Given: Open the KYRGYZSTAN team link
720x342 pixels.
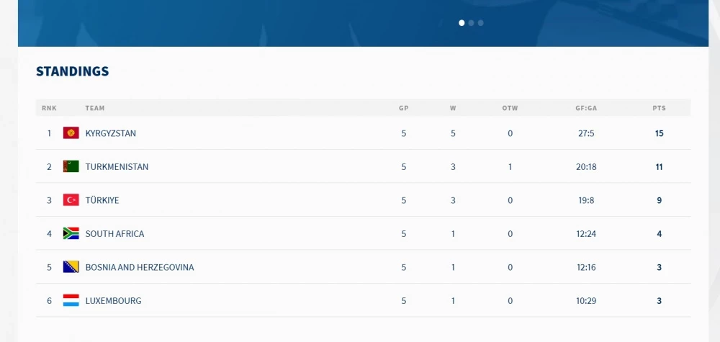Looking at the screenshot, I should tap(111, 134).
